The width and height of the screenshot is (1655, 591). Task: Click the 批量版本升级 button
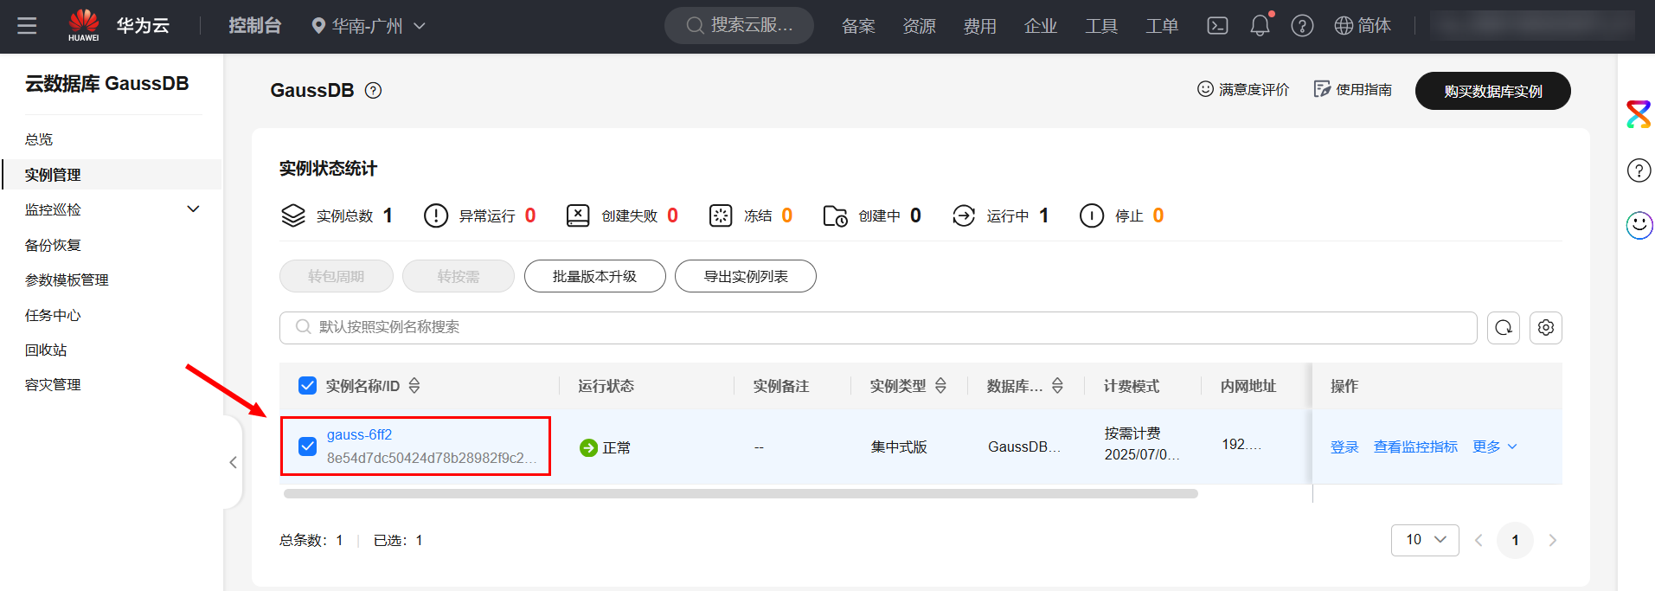coord(594,276)
